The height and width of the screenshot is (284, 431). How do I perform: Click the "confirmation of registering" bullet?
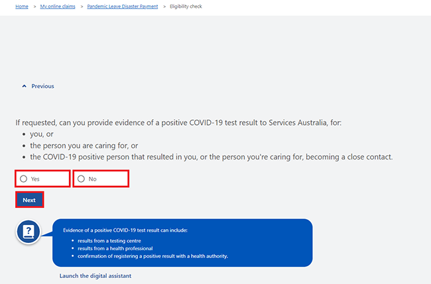[153, 256]
